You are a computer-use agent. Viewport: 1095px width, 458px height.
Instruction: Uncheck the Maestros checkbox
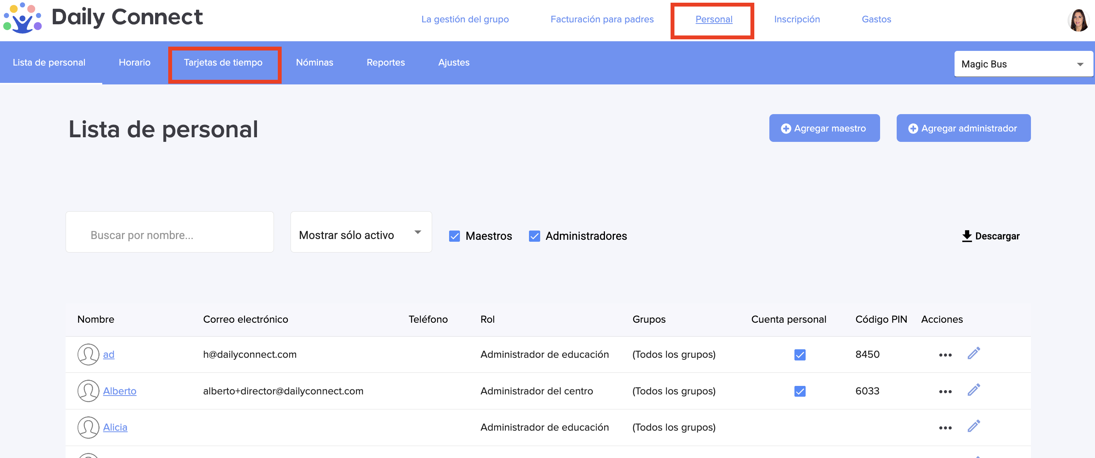click(x=454, y=236)
